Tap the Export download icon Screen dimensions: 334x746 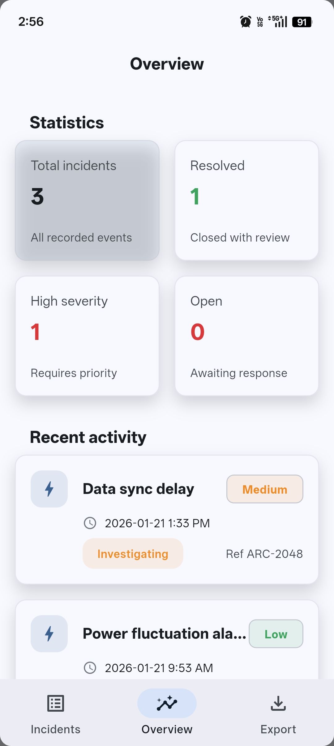[278, 703]
